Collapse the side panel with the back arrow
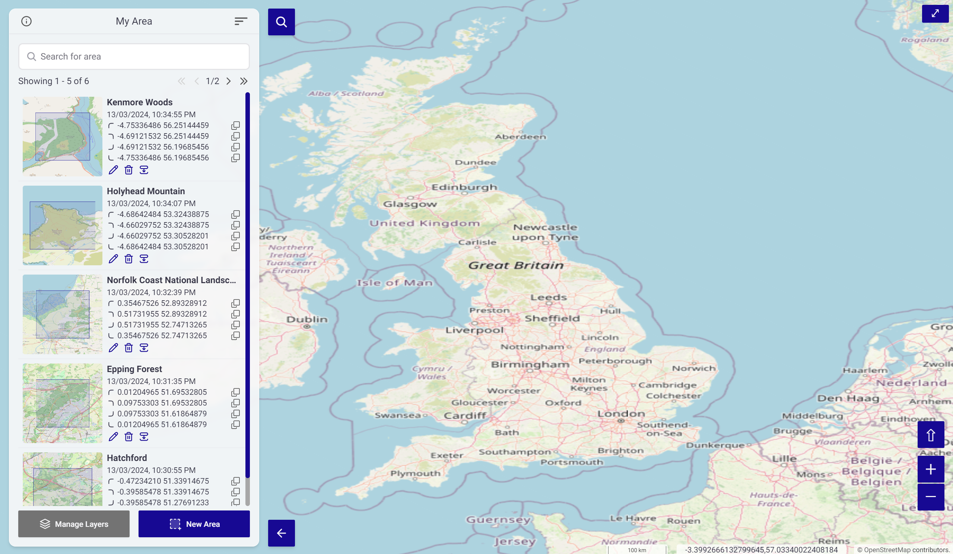 (x=282, y=533)
